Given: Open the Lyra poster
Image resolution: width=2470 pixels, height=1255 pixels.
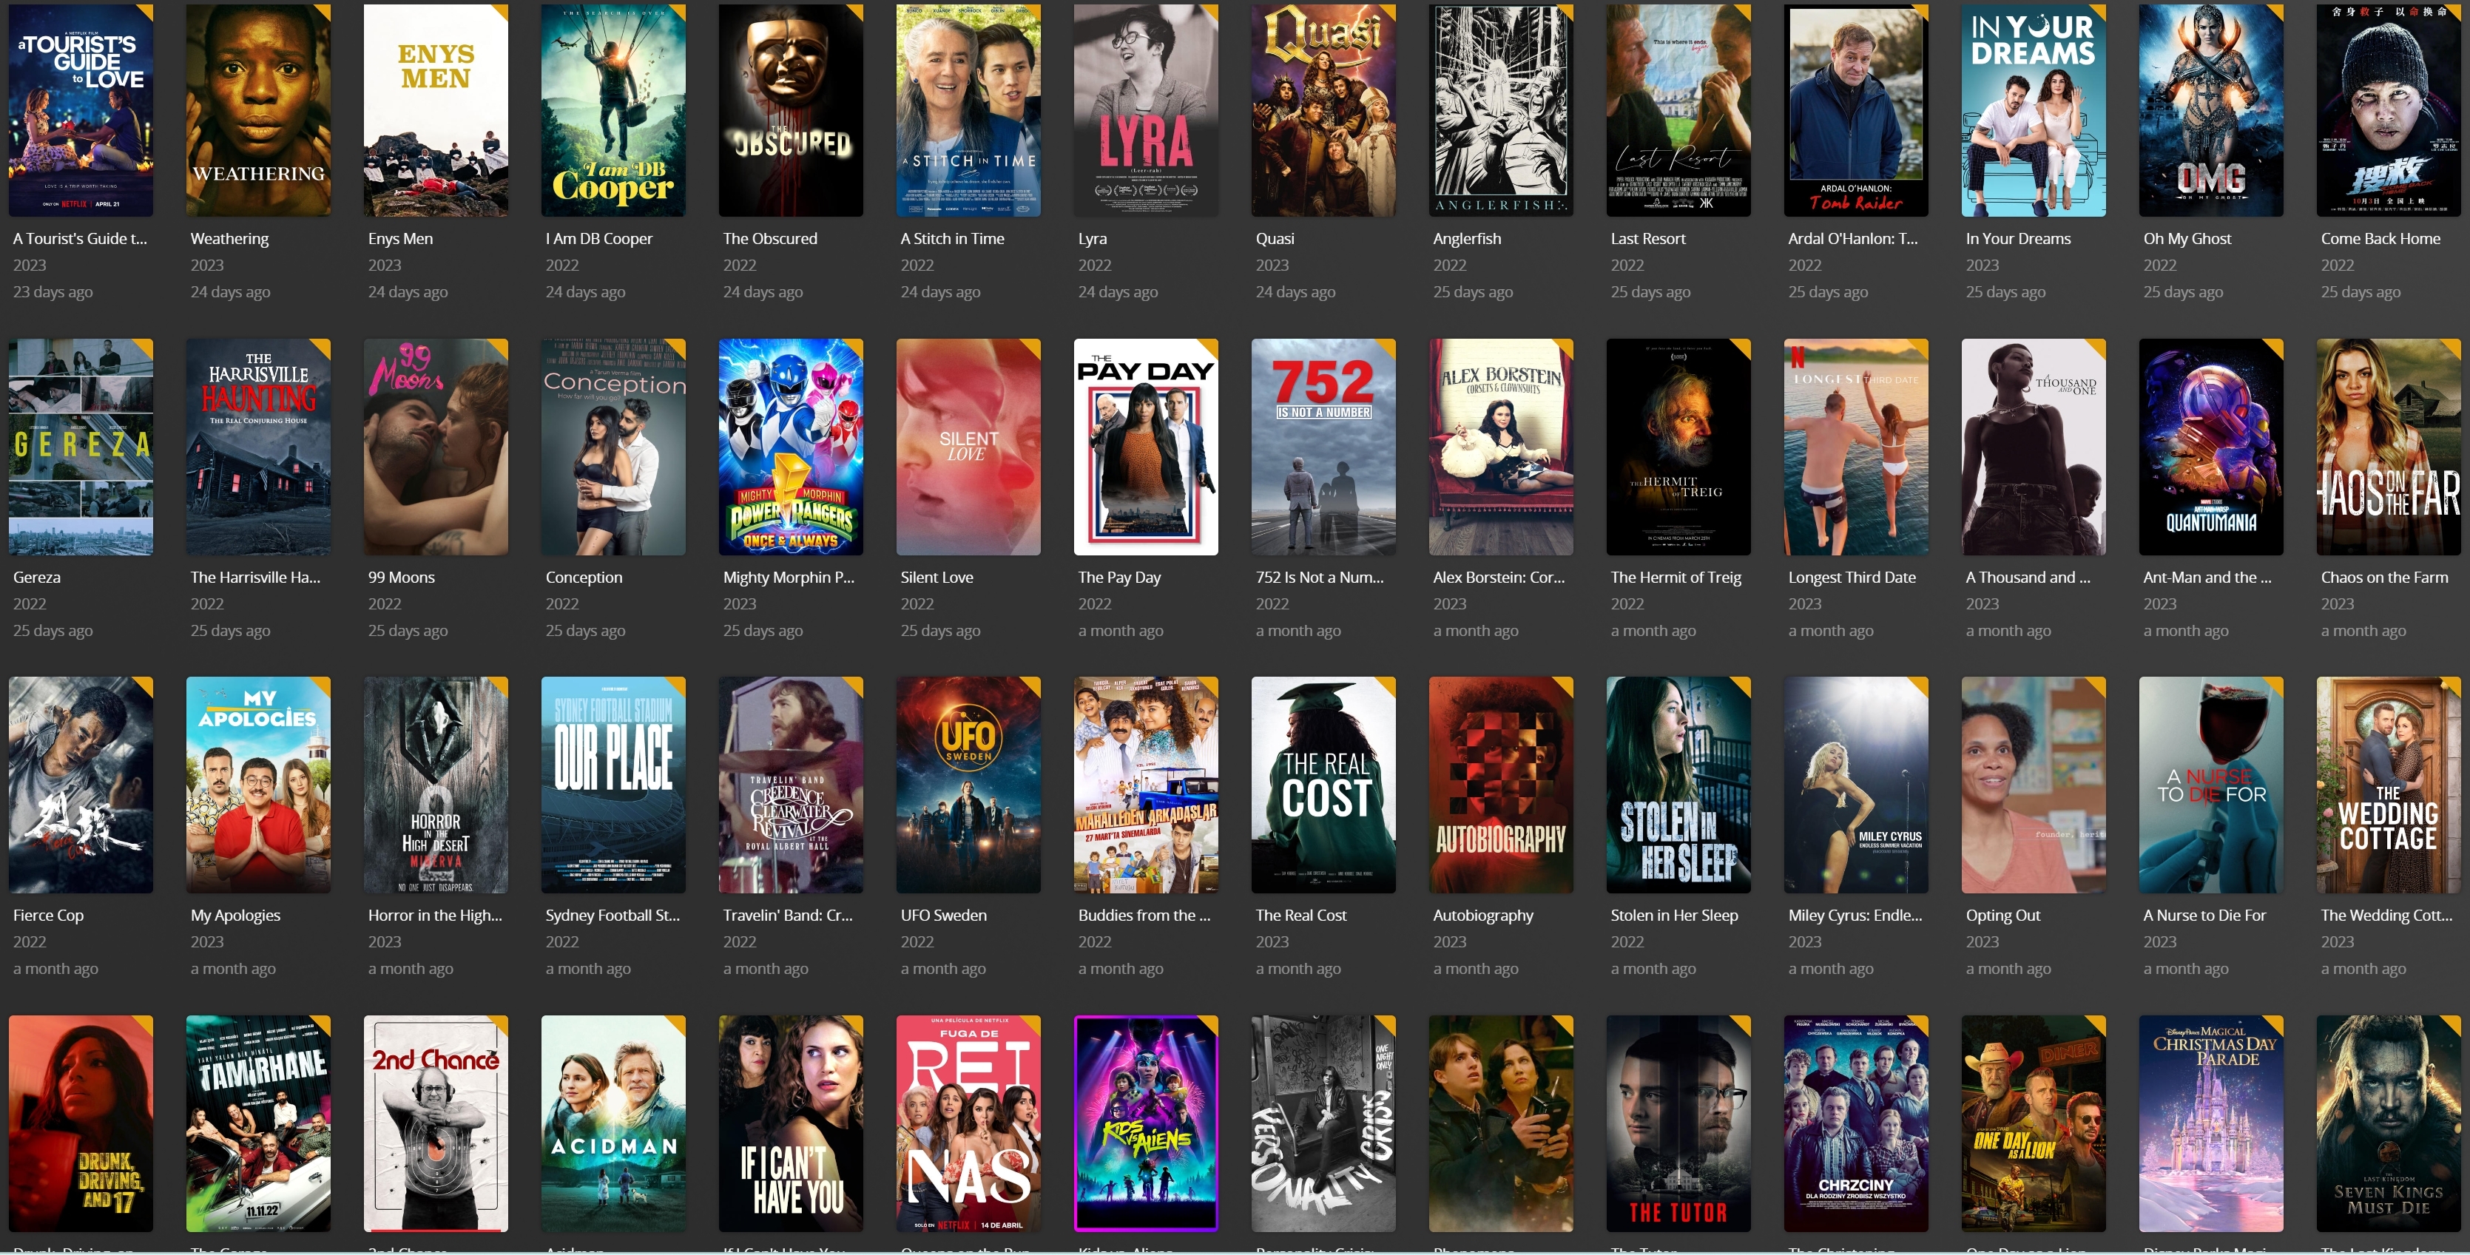Looking at the screenshot, I should point(1146,109).
